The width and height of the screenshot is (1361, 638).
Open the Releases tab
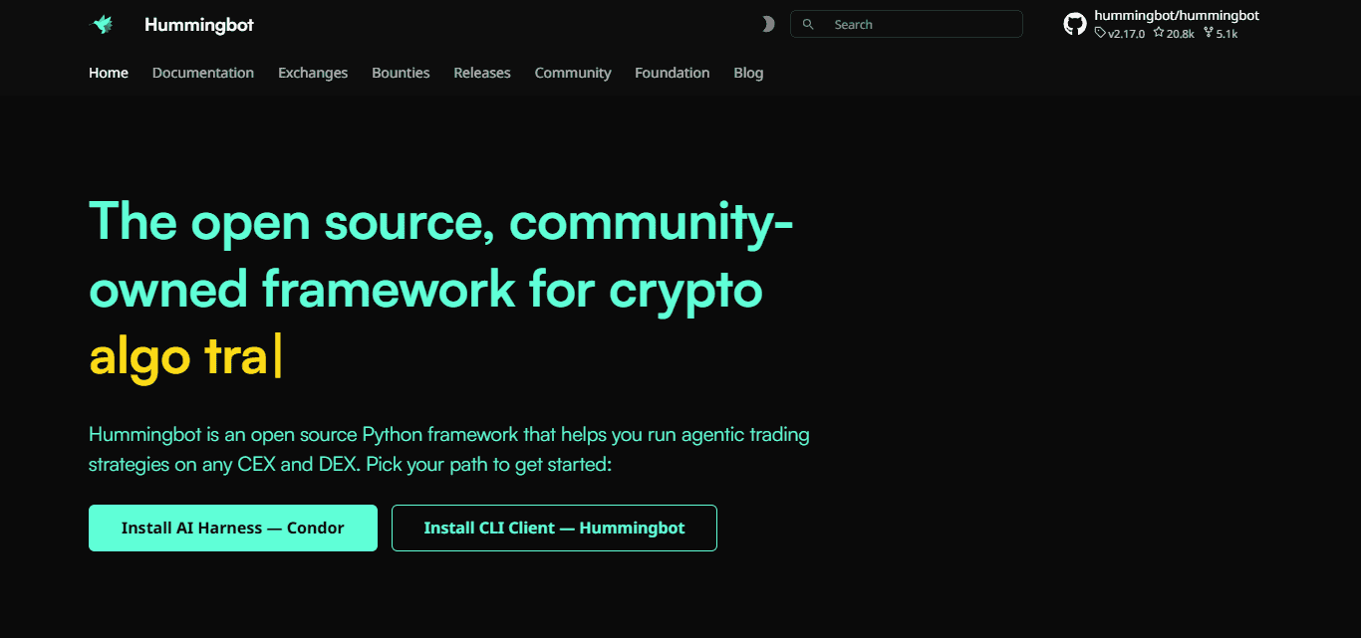click(482, 73)
